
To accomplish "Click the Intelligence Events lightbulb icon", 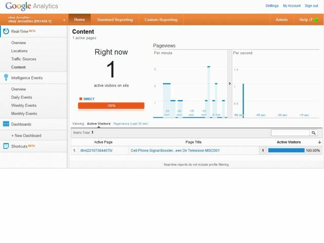I will coord(6,78).
